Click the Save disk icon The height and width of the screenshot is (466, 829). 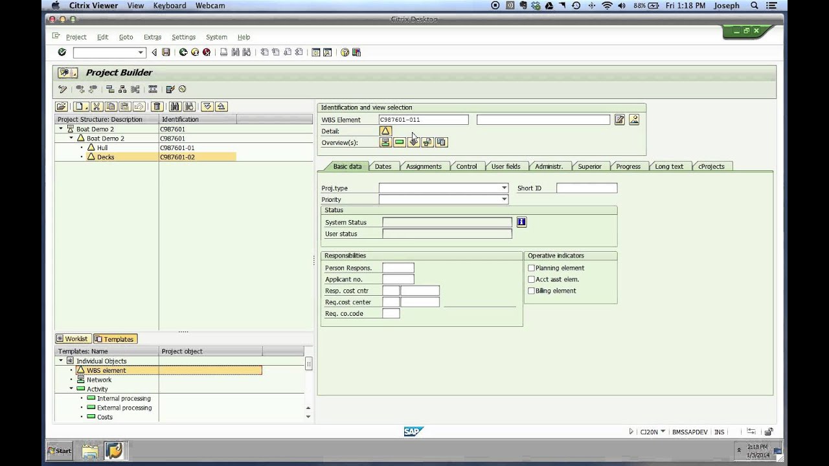coord(166,52)
